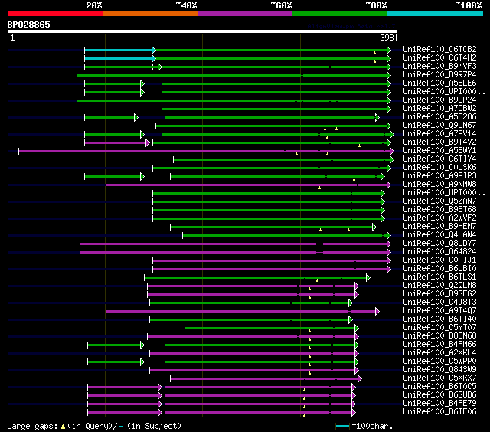Image resolution: width=490 pixels, height=432 pixels.
Task: Select the UniRef100_C5WPP0 label
Action: (x=439, y=362)
